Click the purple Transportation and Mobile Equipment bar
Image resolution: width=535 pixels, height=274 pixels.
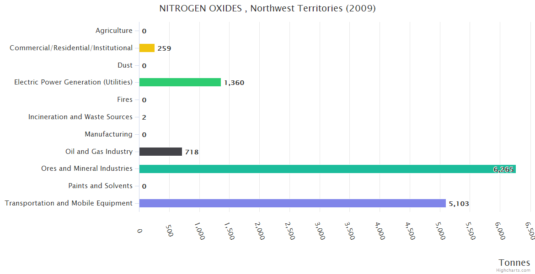[292, 203]
